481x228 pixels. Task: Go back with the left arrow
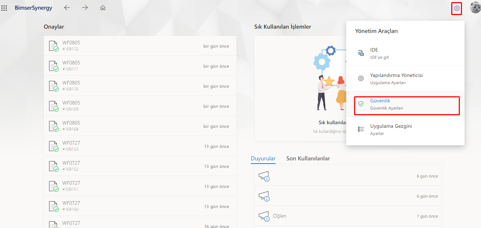coord(67,8)
